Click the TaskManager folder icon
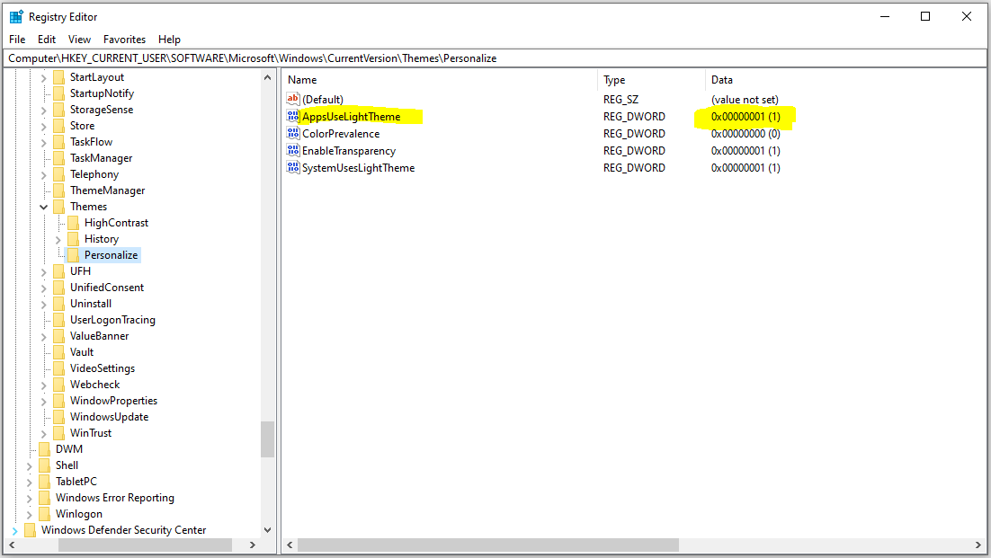 pyautogui.click(x=58, y=158)
